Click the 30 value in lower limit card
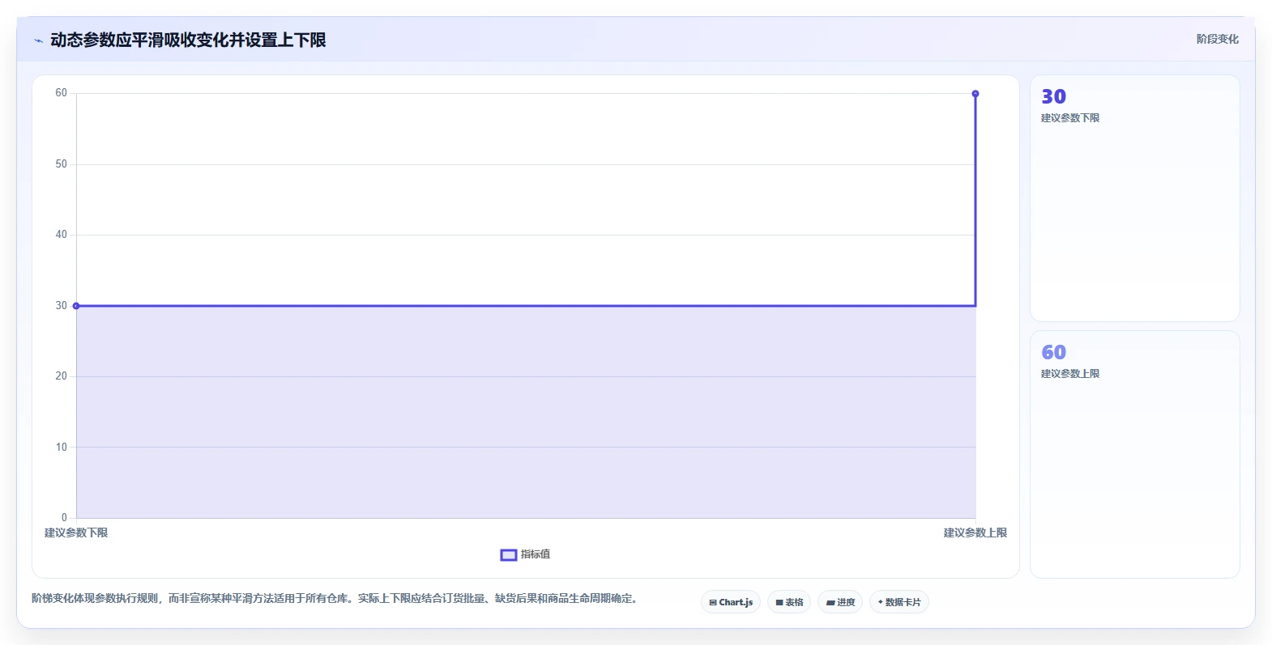The width and height of the screenshot is (1272, 645). [x=1053, y=96]
